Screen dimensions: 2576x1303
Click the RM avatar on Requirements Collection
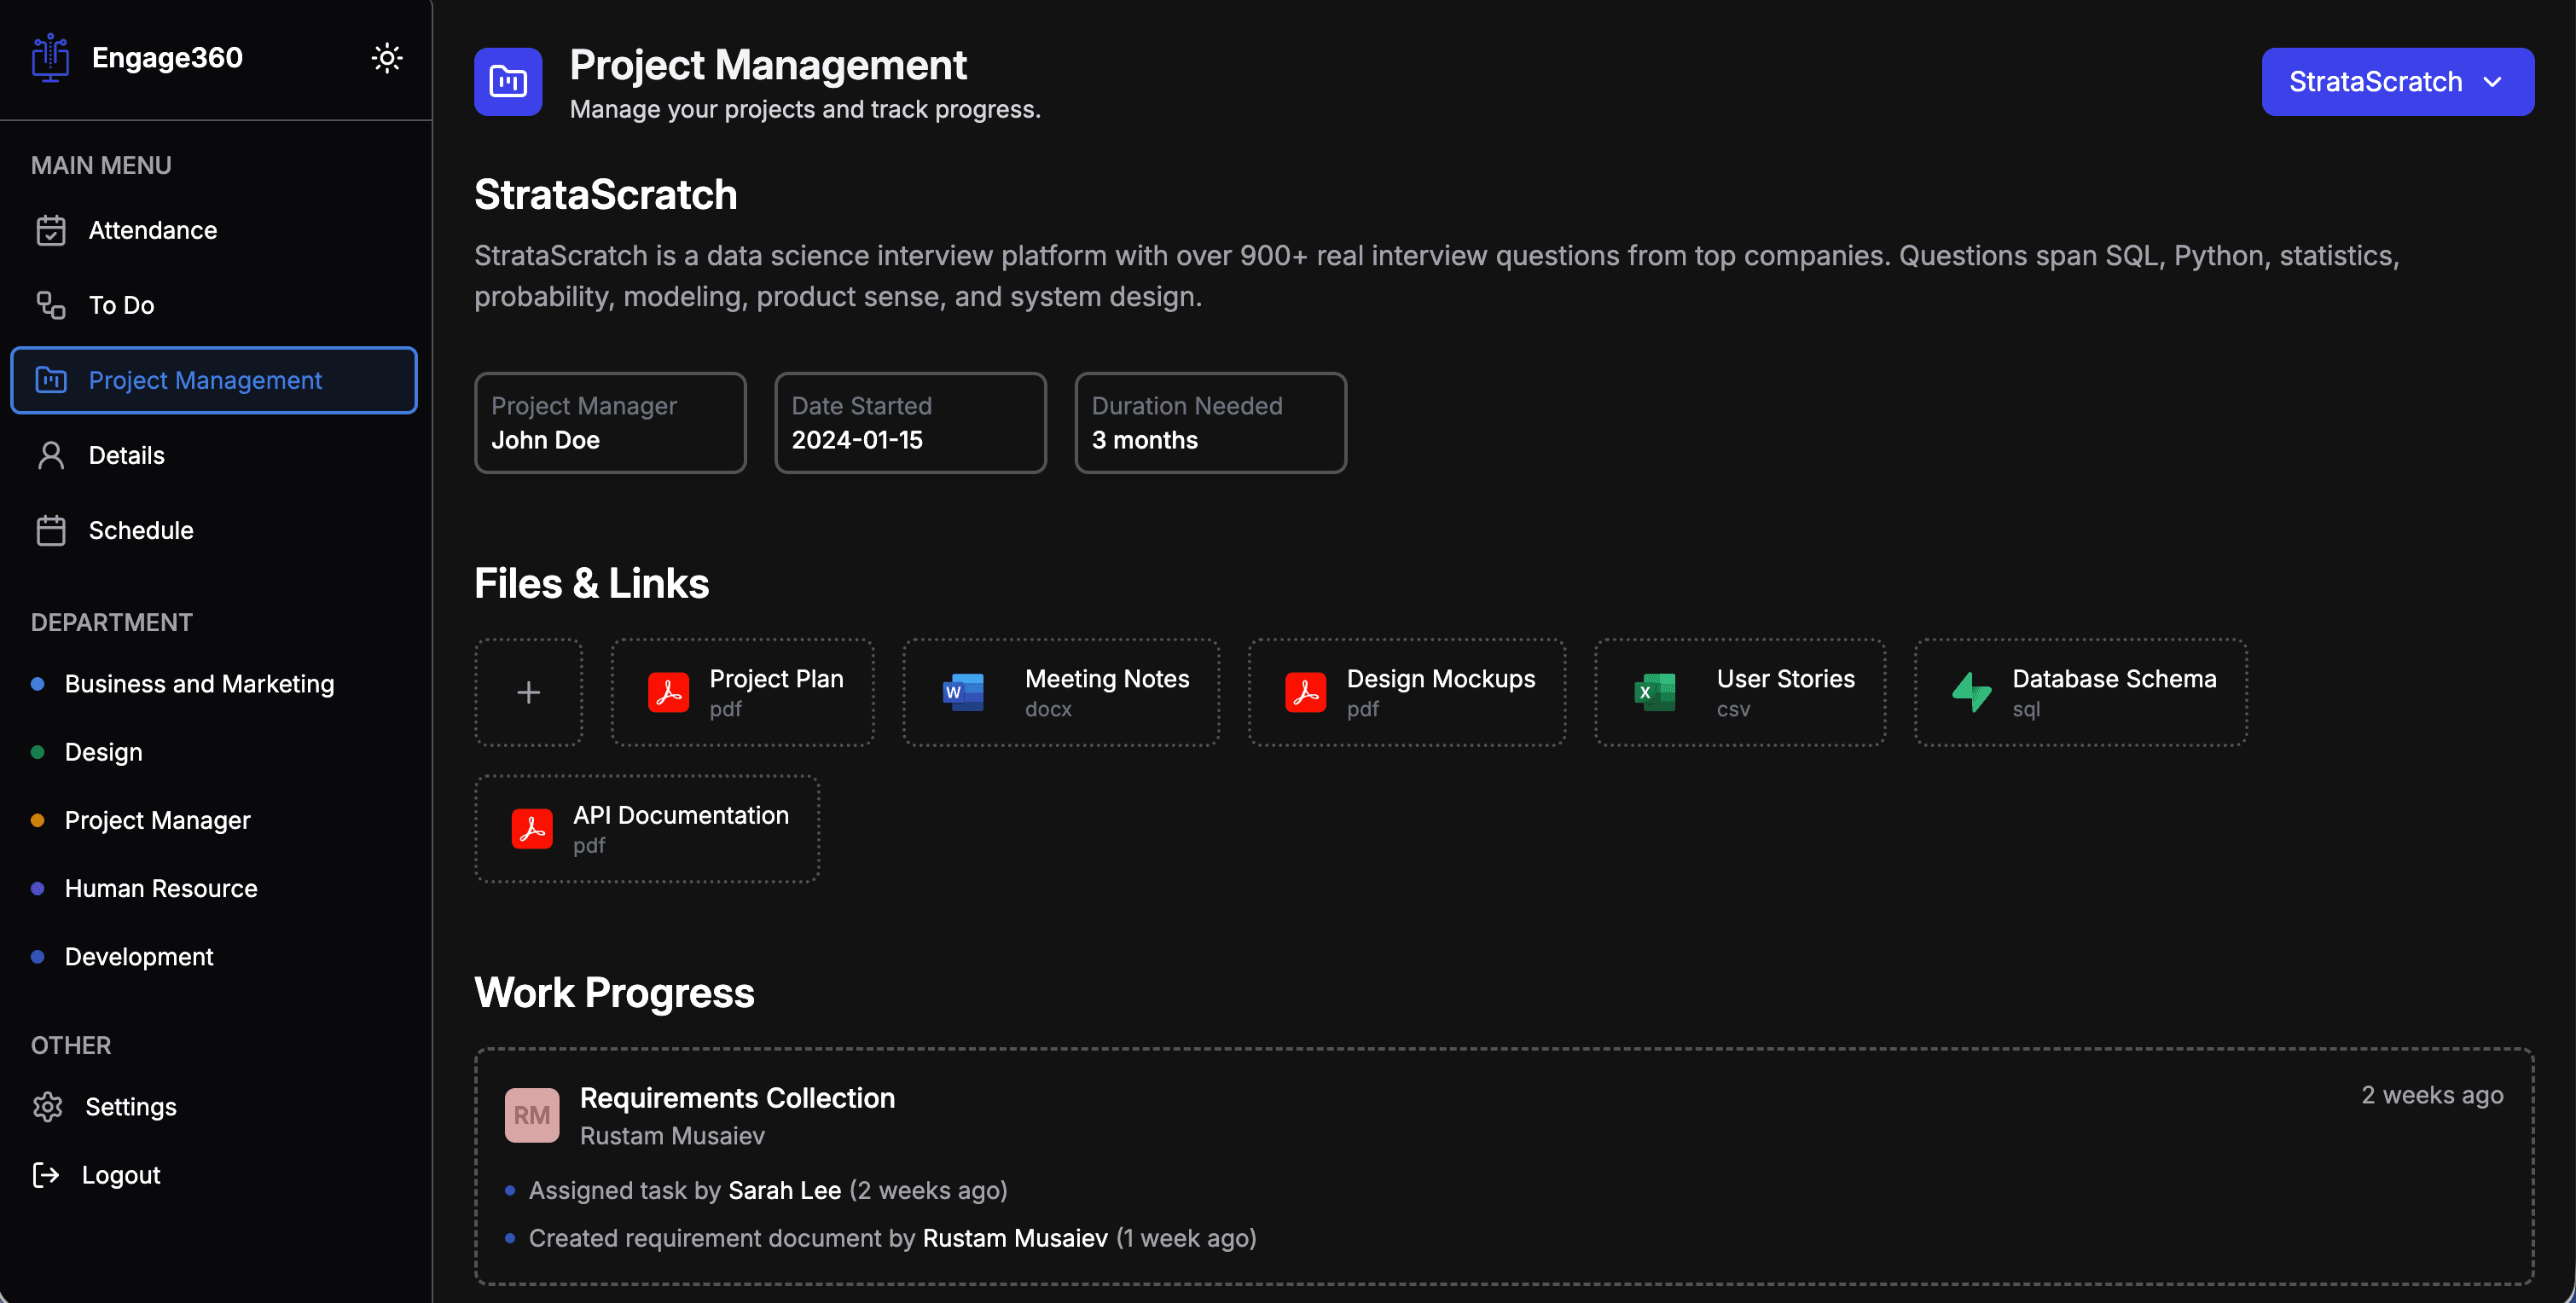pos(532,1115)
